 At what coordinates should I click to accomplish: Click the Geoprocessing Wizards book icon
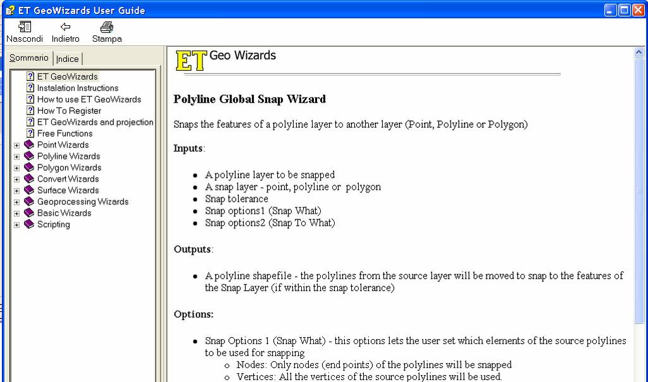click(29, 201)
